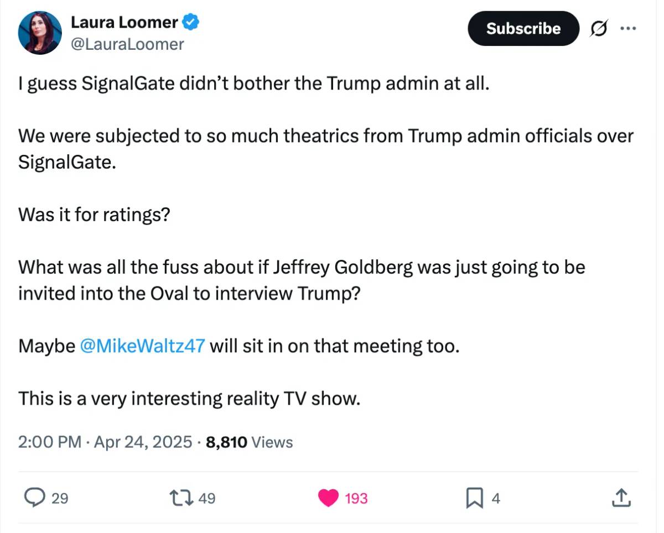Subscribe to Laura Loomer
The image size is (664, 533).
(x=523, y=28)
